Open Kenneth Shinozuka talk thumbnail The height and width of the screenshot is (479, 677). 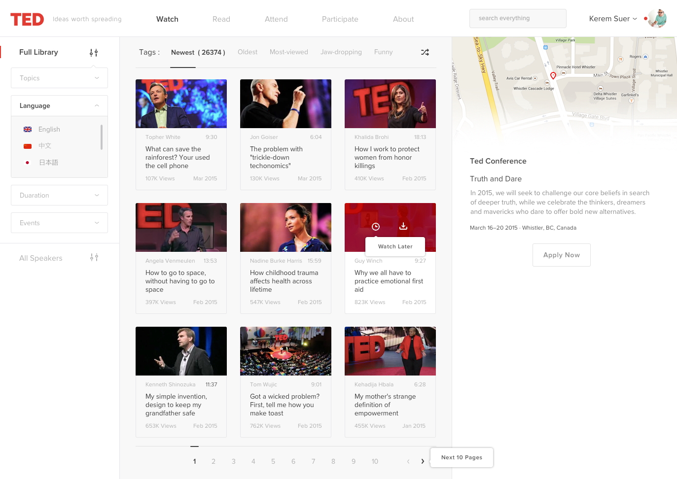[181, 351]
